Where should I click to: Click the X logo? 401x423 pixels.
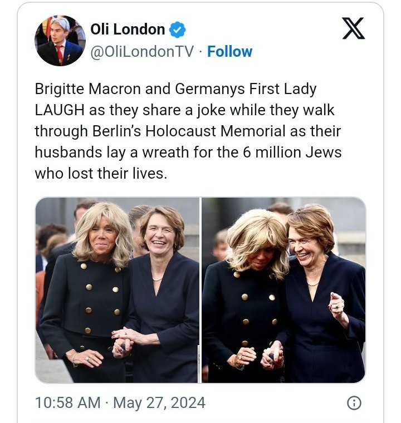coord(353,29)
